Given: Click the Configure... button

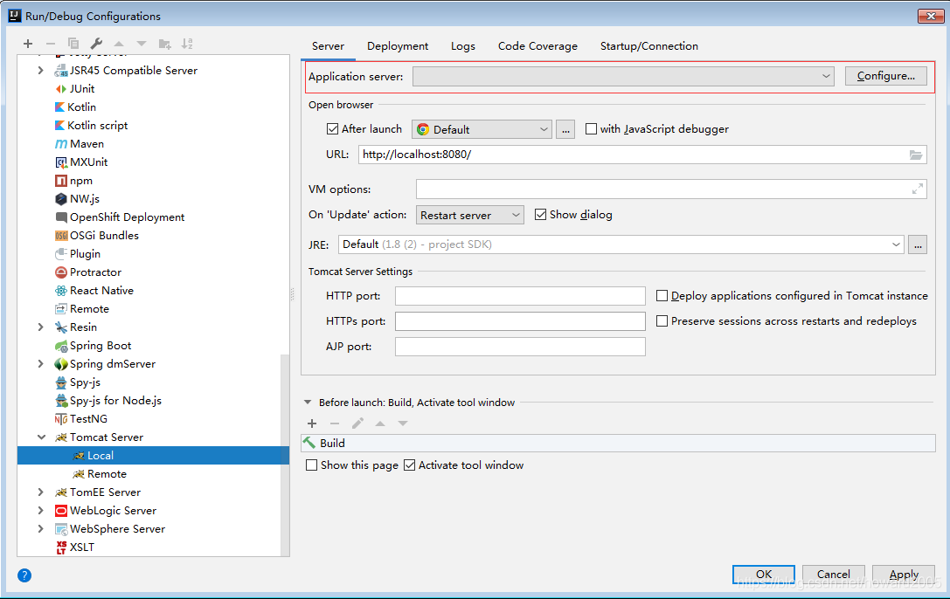Looking at the screenshot, I should (x=886, y=76).
